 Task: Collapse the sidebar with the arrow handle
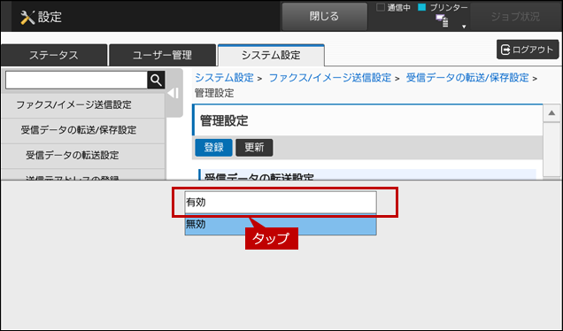[x=174, y=93]
